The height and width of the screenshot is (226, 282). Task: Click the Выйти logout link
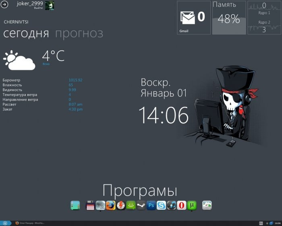[x=38, y=8]
